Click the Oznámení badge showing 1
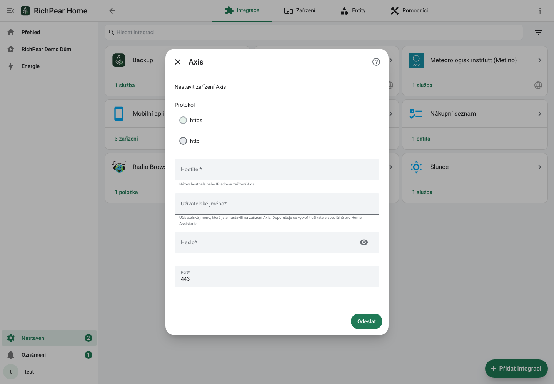Screen dimensions: 554x384 coord(88,355)
